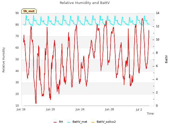Click the 50 tick on humidity axis
Screen dimensions: 170x127
(x=17, y=59)
